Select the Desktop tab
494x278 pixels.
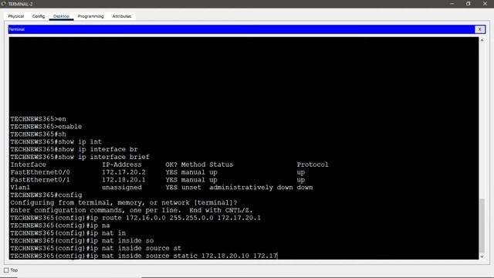tap(61, 16)
